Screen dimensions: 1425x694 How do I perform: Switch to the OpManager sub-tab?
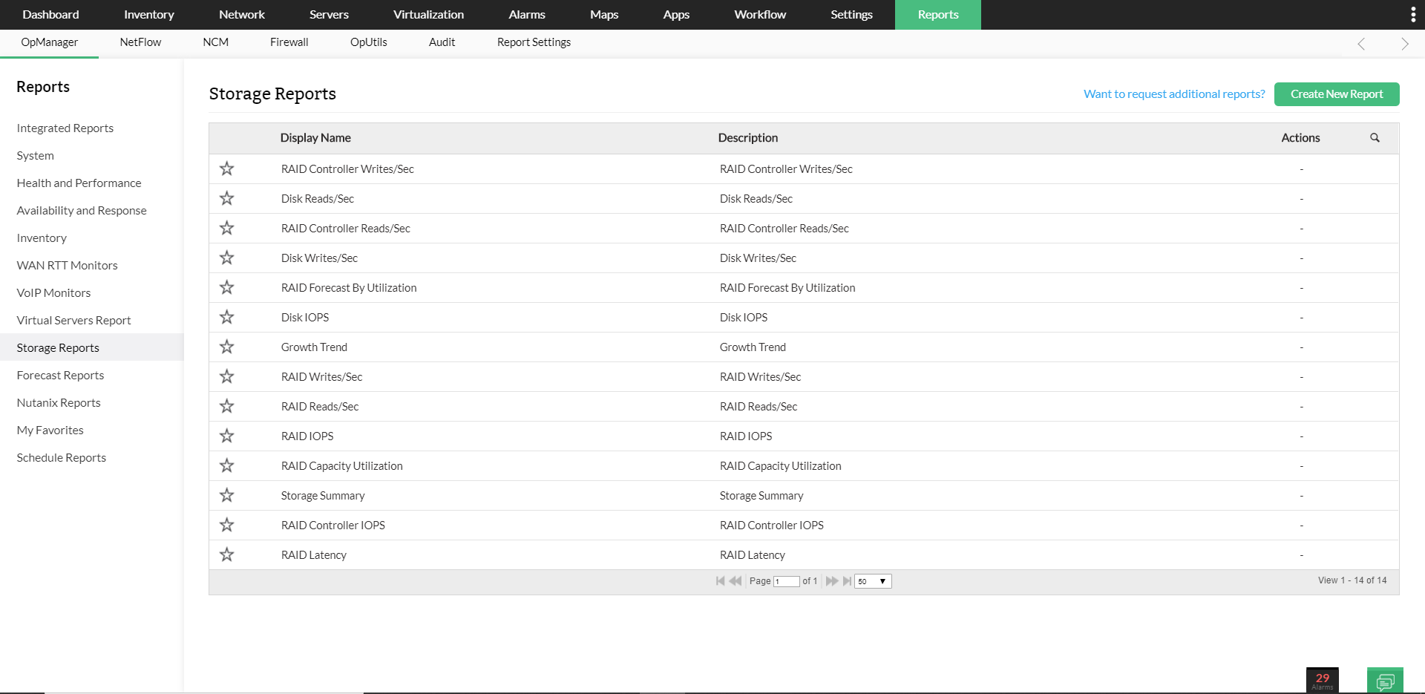tap(49, 42)
